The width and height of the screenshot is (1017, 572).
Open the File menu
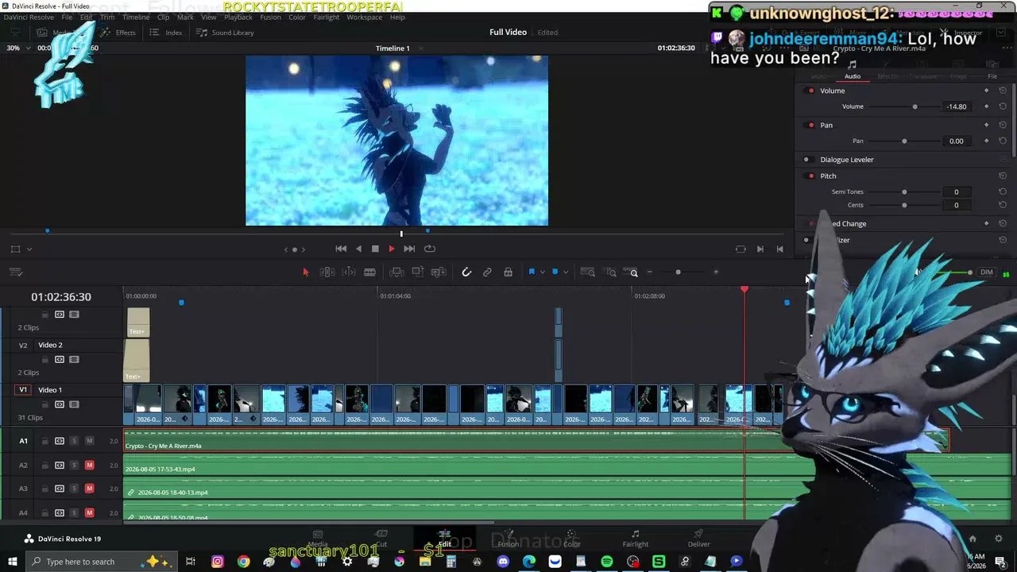[67, 17]
